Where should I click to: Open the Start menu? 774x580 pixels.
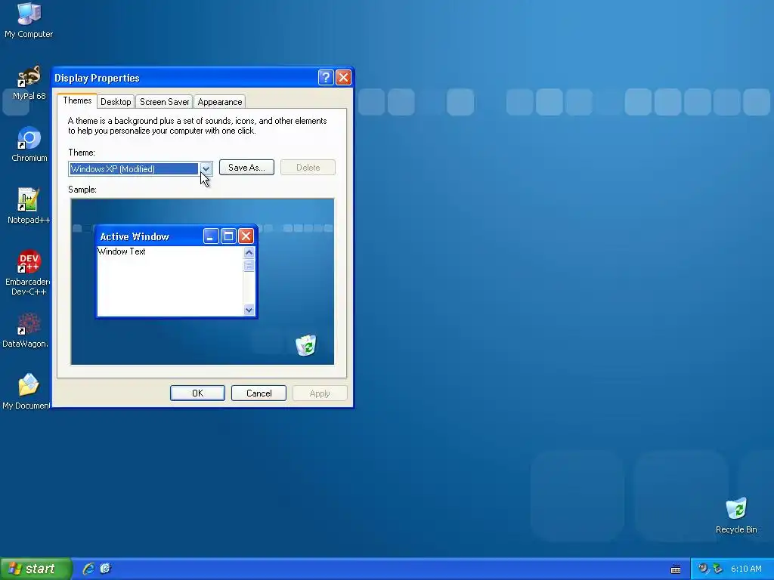click(x=36, y=569)
